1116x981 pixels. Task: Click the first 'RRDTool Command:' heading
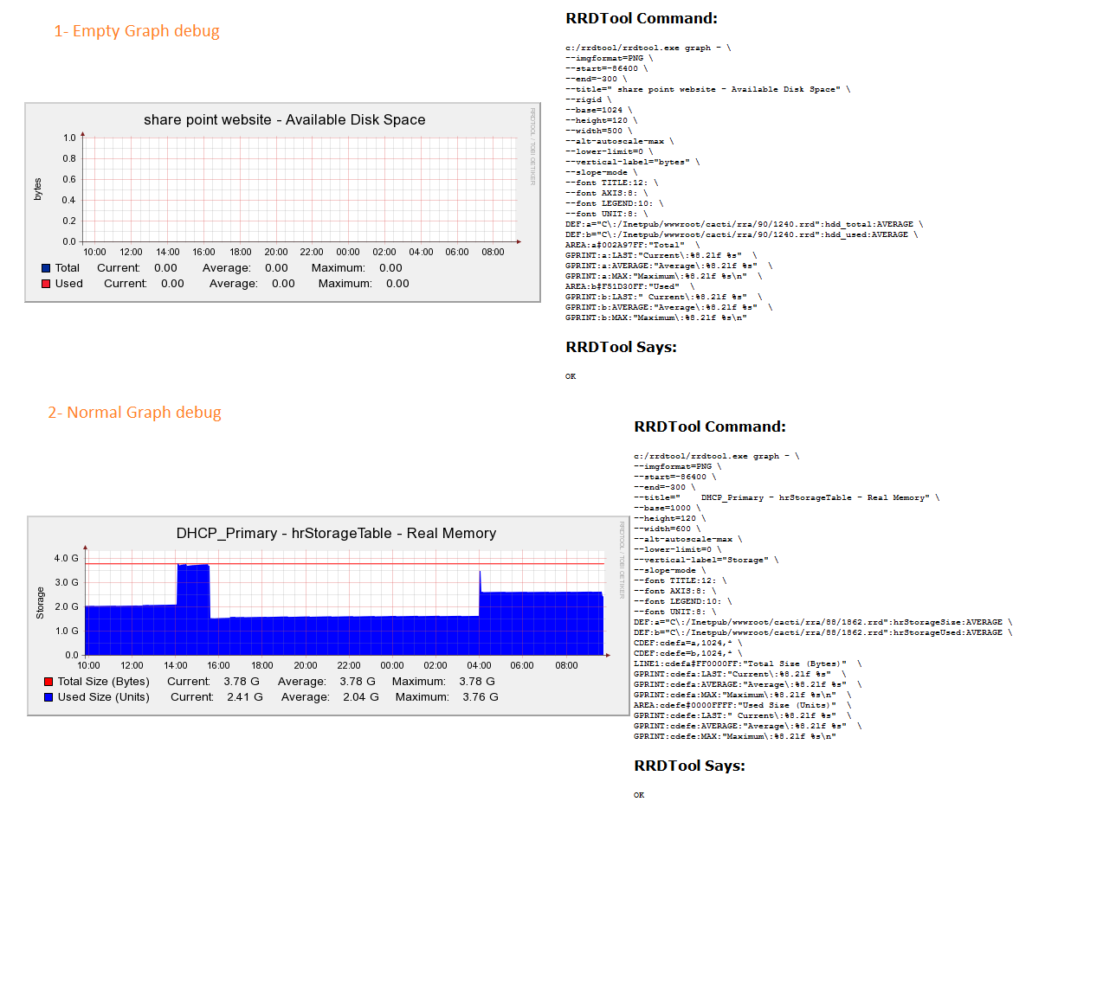(x=642, y=18)
